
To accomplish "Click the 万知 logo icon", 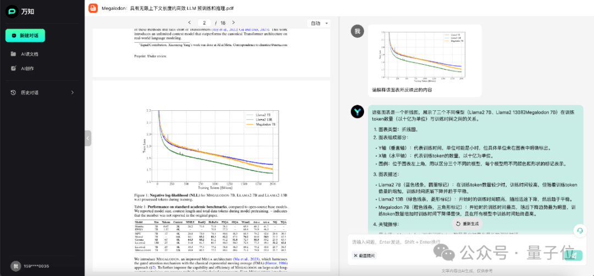I will (12, 12).
